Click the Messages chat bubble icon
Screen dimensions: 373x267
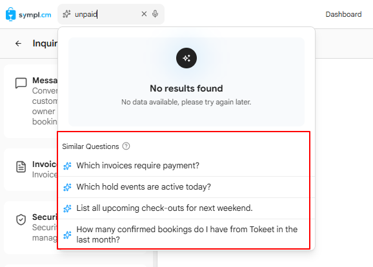tap(21, 83)
